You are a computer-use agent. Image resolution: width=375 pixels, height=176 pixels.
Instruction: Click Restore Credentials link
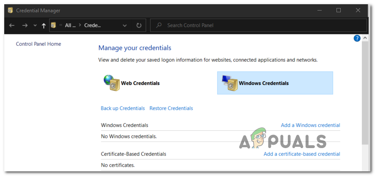coord(171,108)
